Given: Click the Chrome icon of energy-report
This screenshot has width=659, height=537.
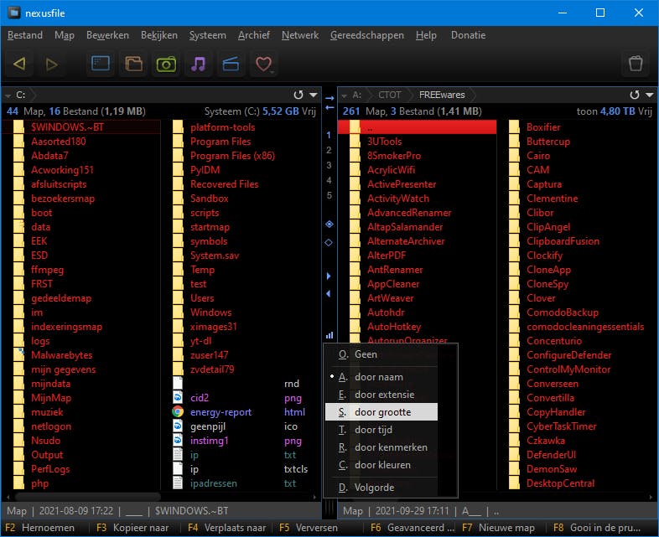Looking at the screenshot, I should coord(178,412).
